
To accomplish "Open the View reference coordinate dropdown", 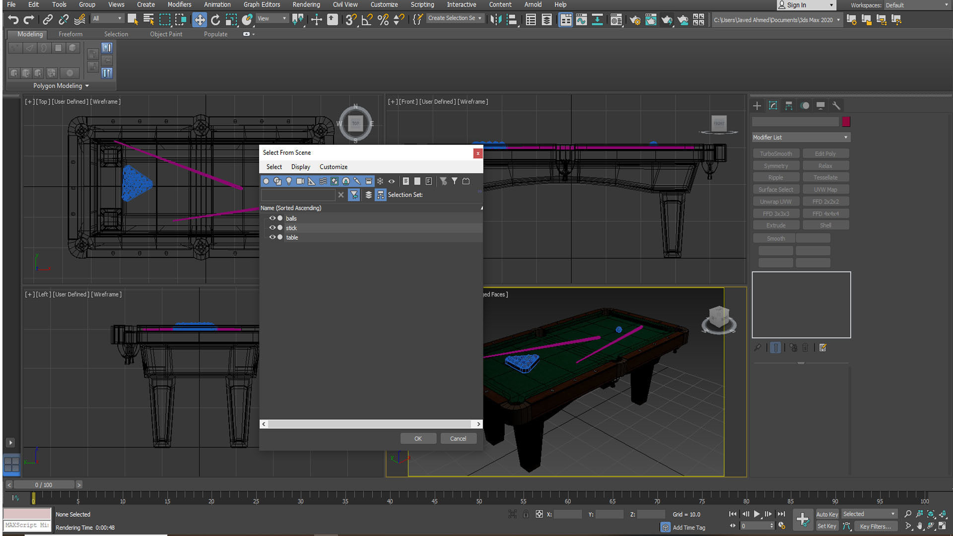I will pos(272,19).
